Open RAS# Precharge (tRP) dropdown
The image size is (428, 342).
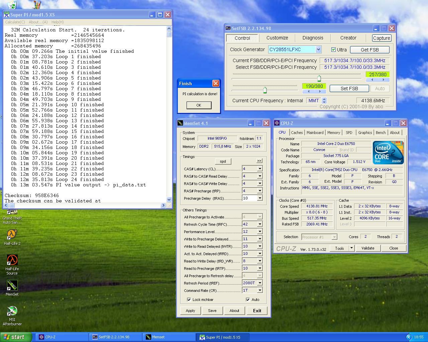pos(259,191)
